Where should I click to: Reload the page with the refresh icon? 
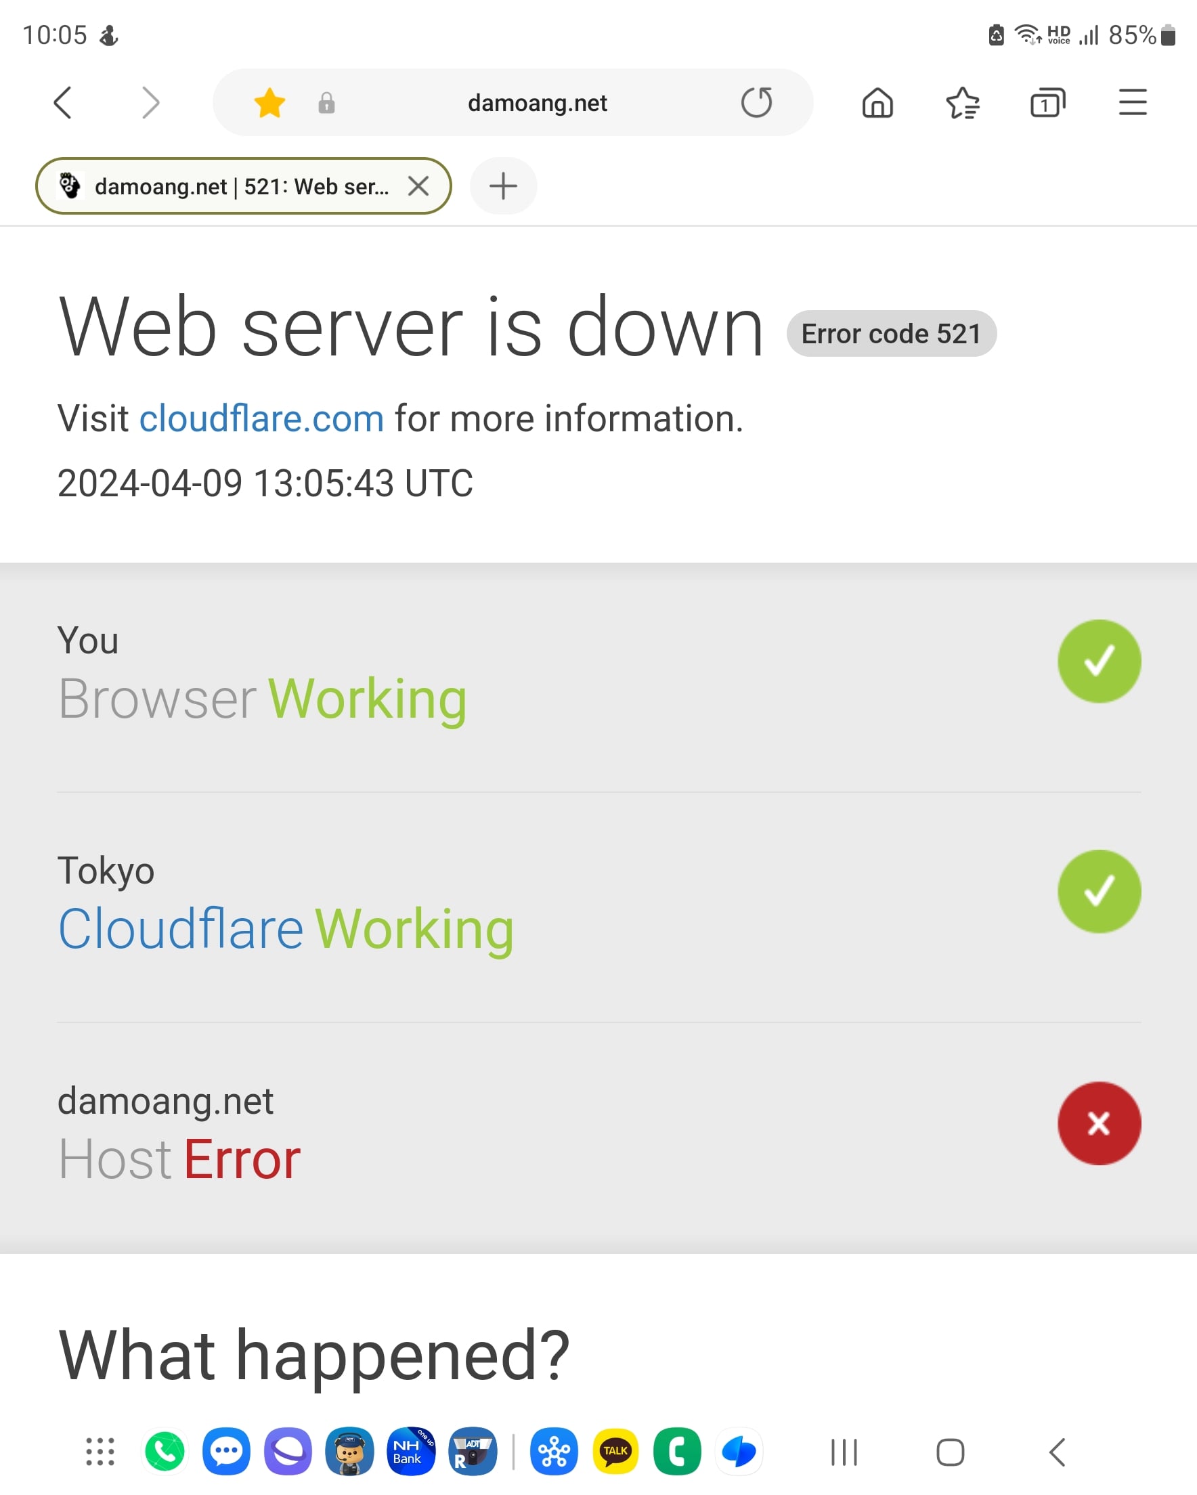pyautogui.click(x=756, y=103)
